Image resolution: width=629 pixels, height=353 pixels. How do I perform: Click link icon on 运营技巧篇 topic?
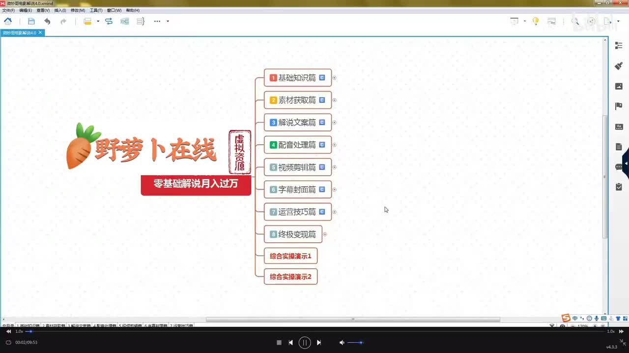(x=322, y=212)
